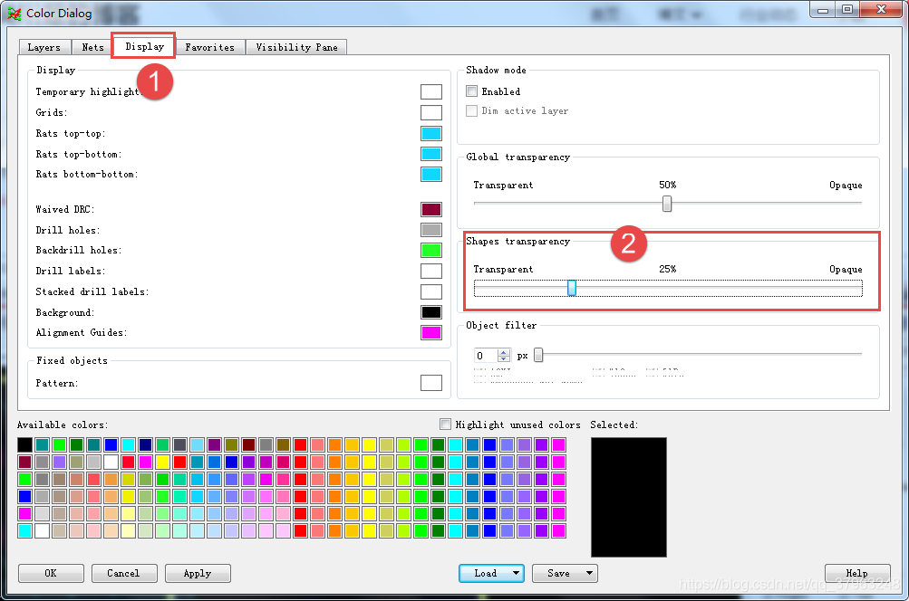Click the Fixed objects Pattern box

[x=430, y=383]
